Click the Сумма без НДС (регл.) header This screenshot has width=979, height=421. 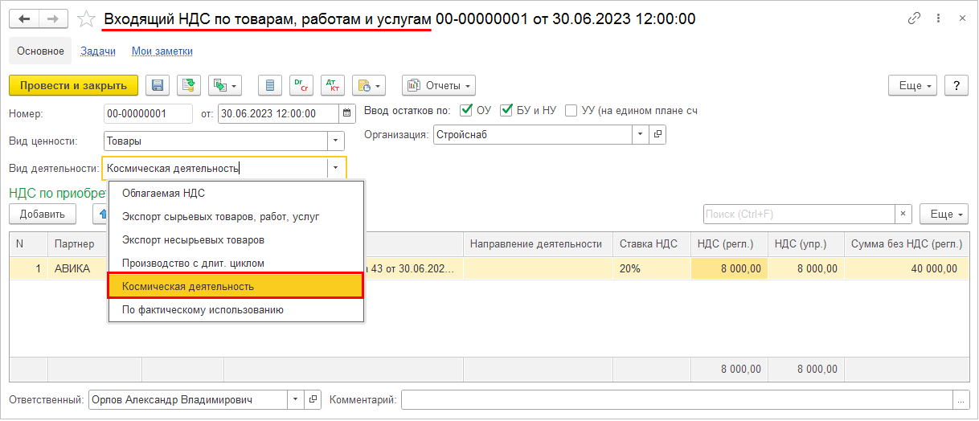[906, 244]
